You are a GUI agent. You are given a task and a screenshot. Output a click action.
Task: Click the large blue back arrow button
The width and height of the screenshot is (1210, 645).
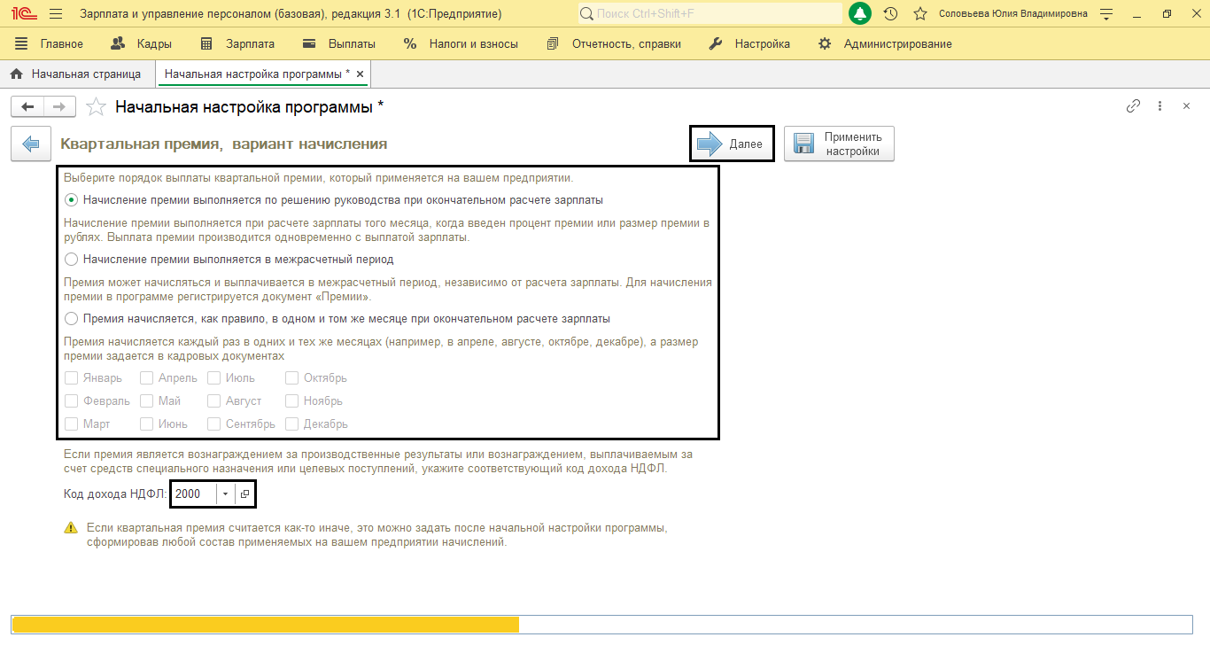click(x=31, y=144)
